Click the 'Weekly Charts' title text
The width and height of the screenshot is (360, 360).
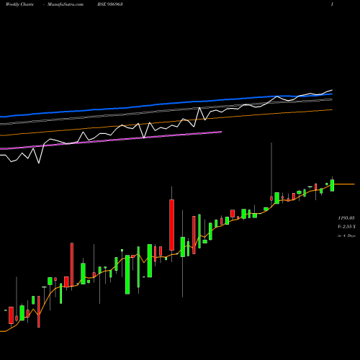click(x=19, y=4)
